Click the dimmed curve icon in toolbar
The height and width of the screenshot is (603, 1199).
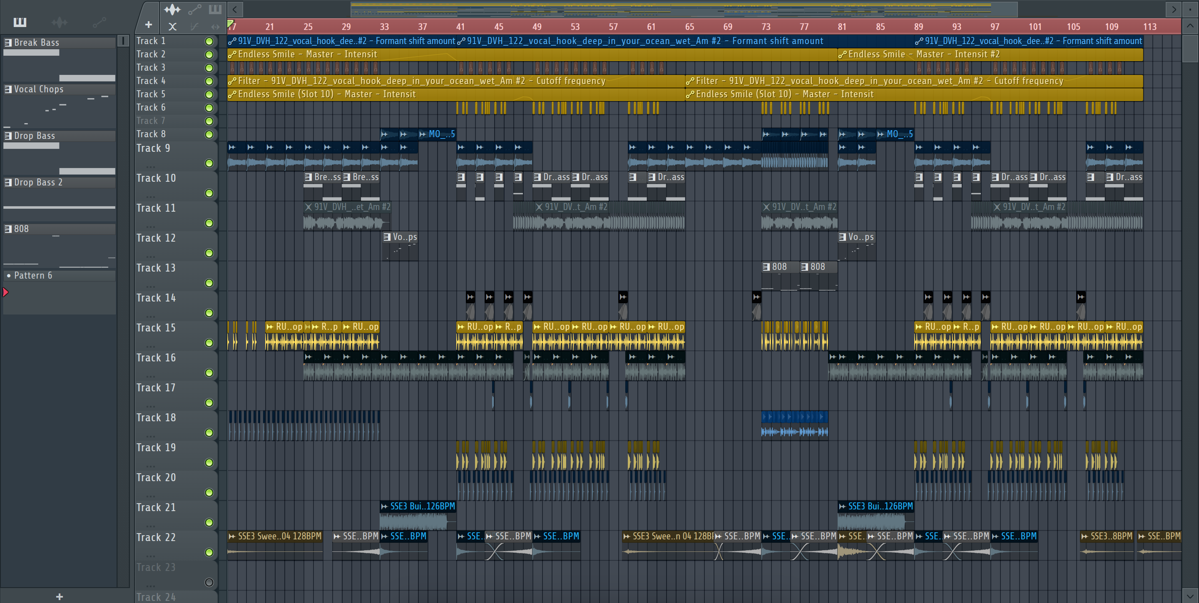click(x=194, y=27)
